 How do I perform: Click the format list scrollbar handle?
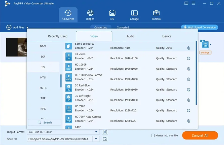(x=61, y=81)
